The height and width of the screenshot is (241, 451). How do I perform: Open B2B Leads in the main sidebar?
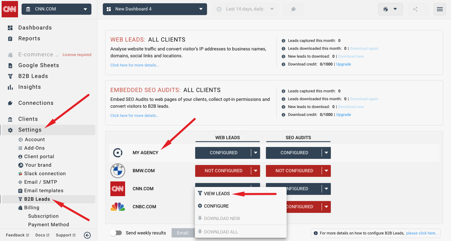[x=33, y=76]
